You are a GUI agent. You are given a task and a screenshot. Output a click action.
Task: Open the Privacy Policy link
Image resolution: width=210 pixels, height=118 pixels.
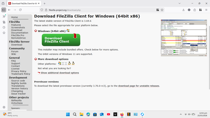[19, 71]
